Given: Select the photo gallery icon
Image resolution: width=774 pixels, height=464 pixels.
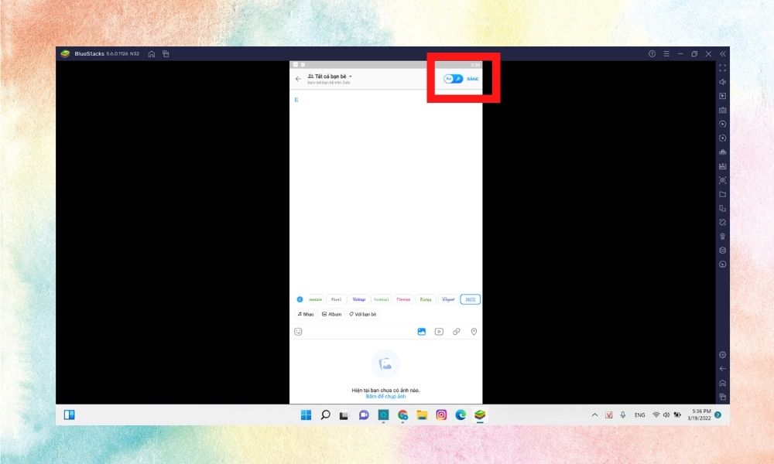Looking at the screenshot, I should pyautogui.click(x=422, y=331).
